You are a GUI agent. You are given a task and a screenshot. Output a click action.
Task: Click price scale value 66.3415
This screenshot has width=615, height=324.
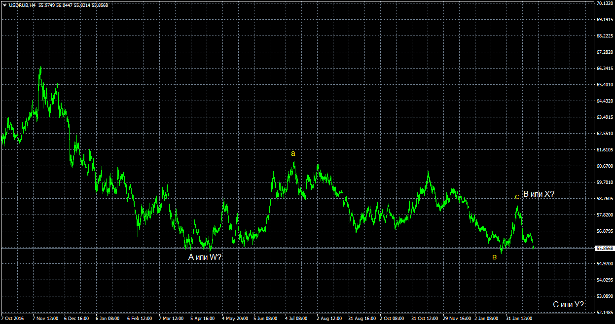[x=604, y=69]
